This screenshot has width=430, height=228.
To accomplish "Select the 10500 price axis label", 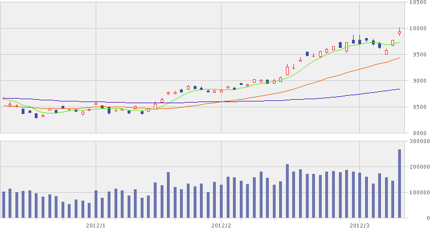I will (418, 2).
